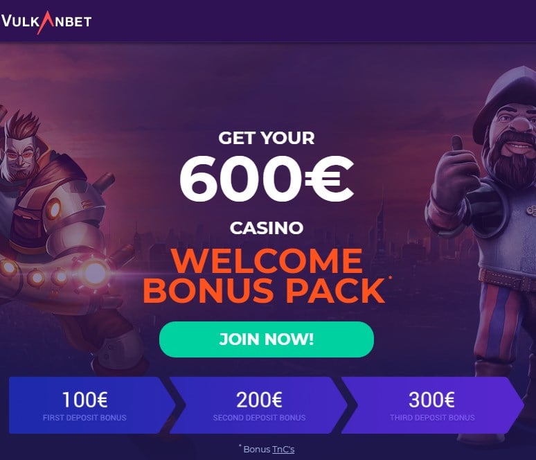Click the red A in the logo
The height and width of the screenshot is (460, 536).
click(x=46, y=23)
